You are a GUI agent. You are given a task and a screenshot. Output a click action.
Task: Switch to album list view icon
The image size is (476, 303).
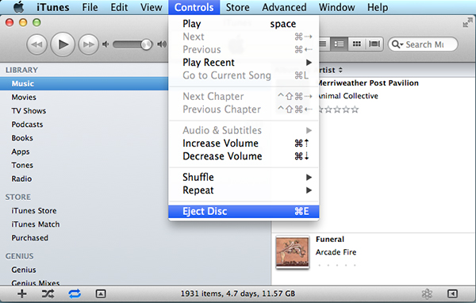point(339,44)
